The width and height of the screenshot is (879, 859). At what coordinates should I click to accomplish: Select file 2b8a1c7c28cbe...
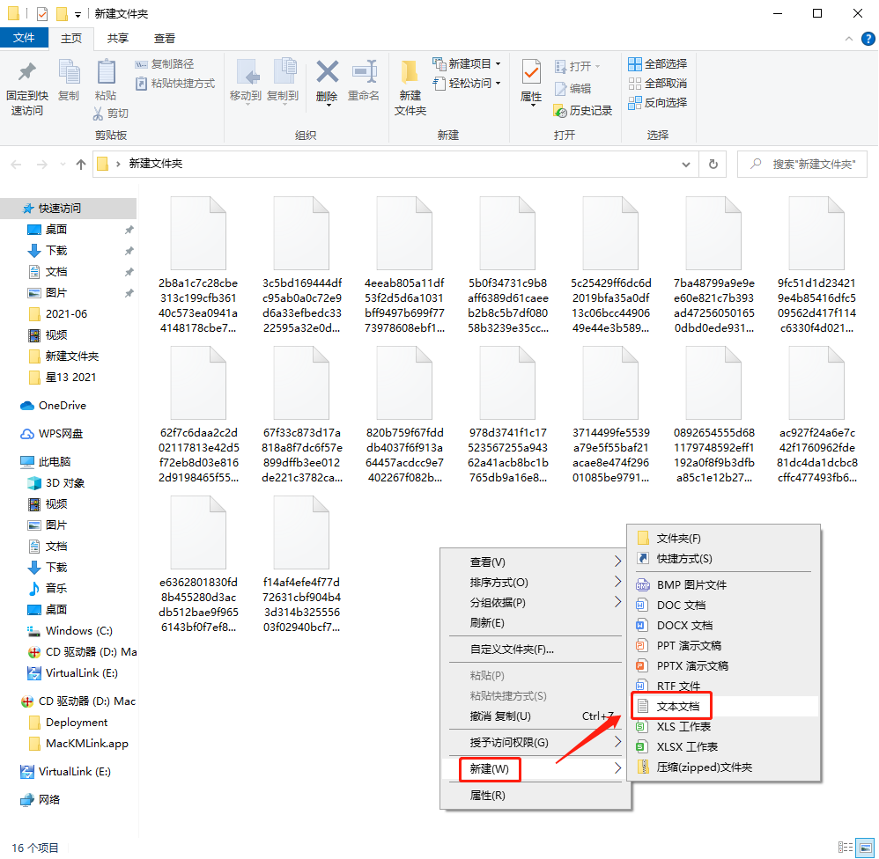198,266
